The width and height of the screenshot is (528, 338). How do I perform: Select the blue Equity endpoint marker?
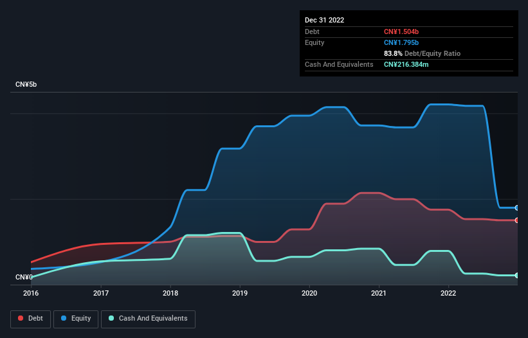(517, 208)
